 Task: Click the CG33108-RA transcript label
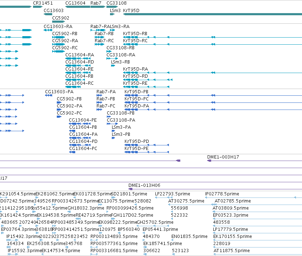coord(121,55)
